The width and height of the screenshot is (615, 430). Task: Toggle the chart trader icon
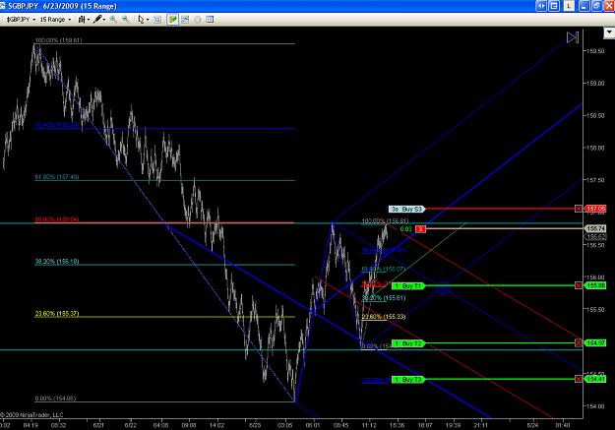coord(172,20)
